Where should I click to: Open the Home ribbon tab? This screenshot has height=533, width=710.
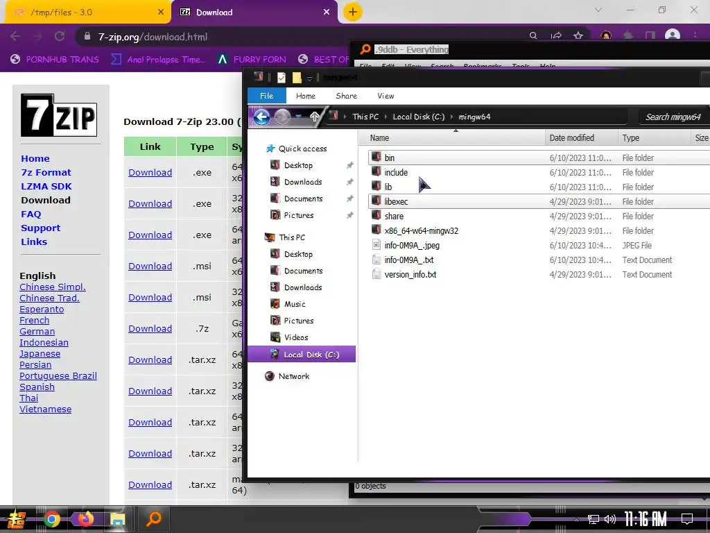tap(306, 96)
